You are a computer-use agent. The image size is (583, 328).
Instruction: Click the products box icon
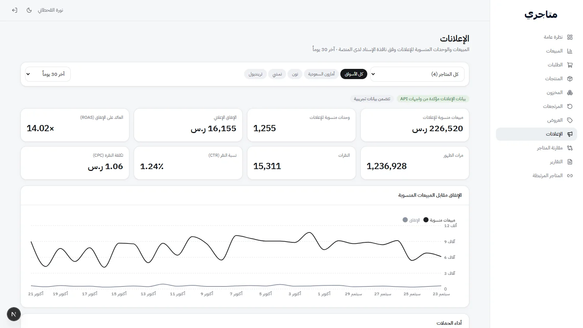point(570,79)
